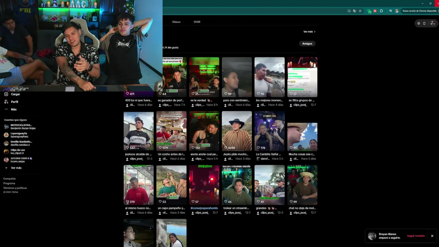Viewport: 439px width, 247px height.
Task: Switch to the VIVIR tab
Action: coord(197,22)
